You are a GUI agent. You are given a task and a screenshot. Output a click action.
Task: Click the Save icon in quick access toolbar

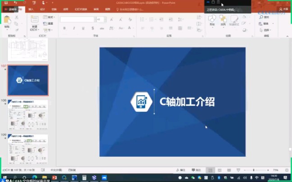[x=6, y=3]
